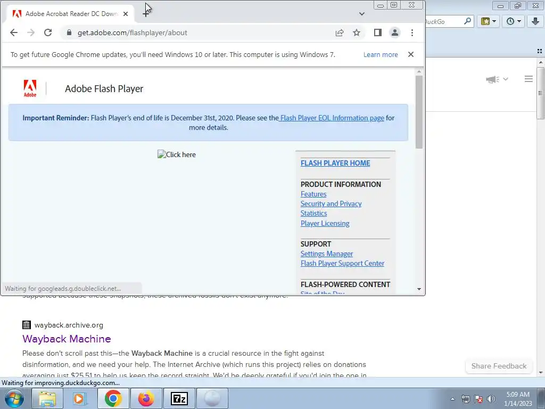This screenshot has height=409, width=545.
Task: Click the volume speaker icon
Action: (x=491, y=399)
